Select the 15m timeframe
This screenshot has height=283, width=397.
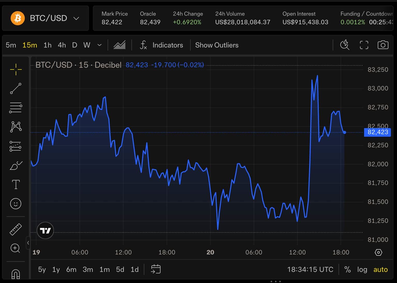click(30, 45)
